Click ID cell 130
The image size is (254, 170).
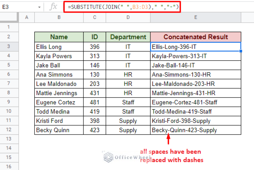pos(95,75)
